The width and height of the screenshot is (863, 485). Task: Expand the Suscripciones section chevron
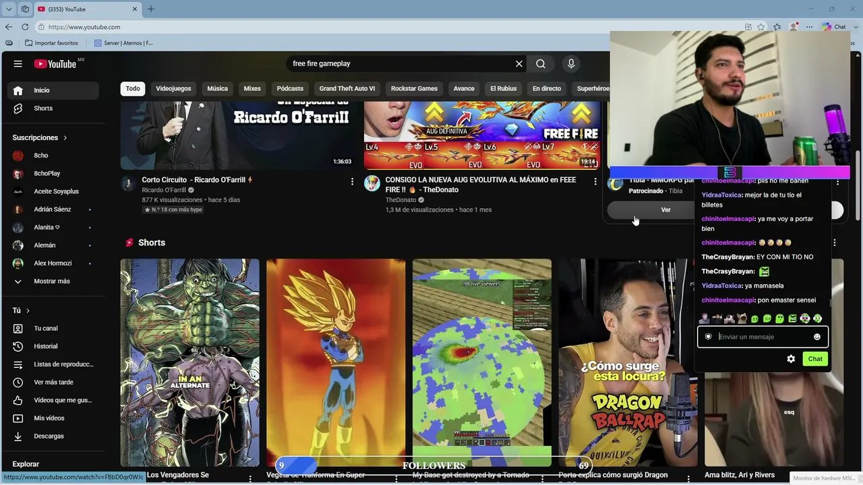click(65, 138)
